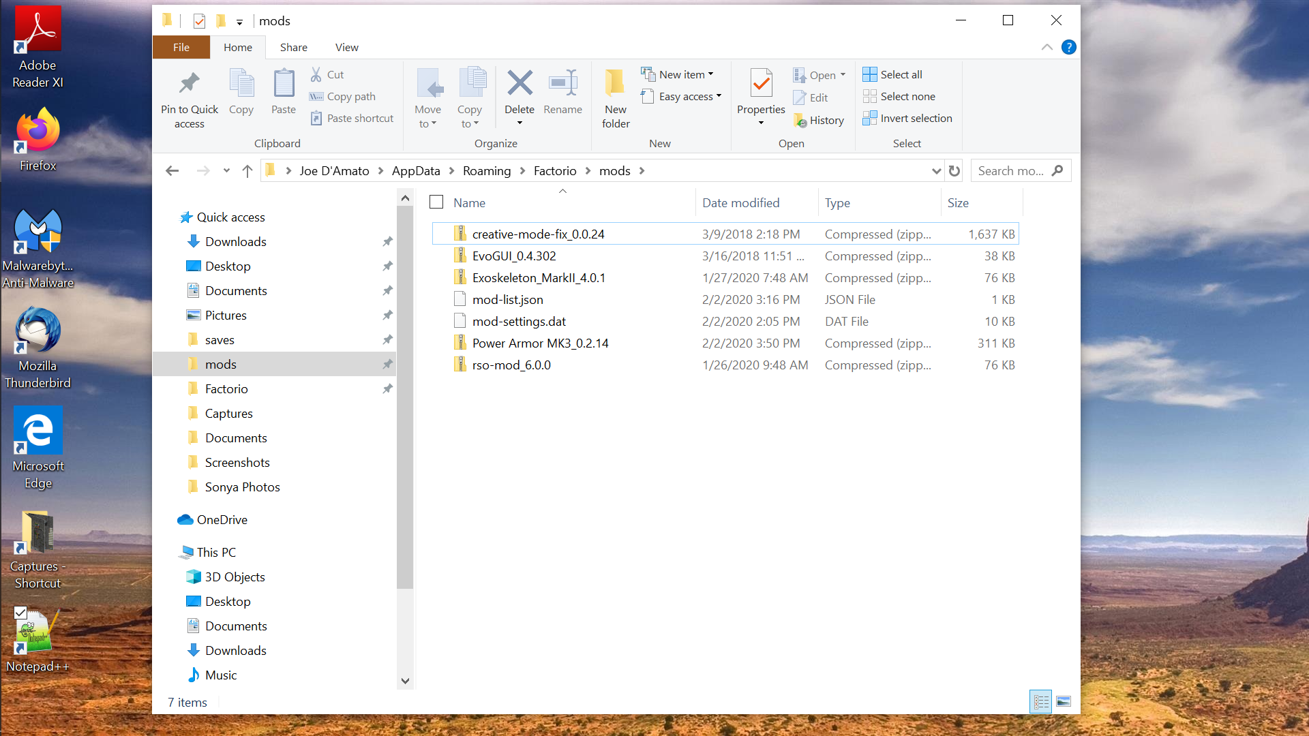Screen dimensions: 1309x736
Task: Click Factorio in the breadcrumb path
Action: tap(555, 170)
